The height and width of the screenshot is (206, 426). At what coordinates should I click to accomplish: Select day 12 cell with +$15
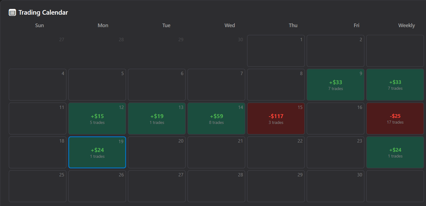pyautogui.click(x=97, y=118)
